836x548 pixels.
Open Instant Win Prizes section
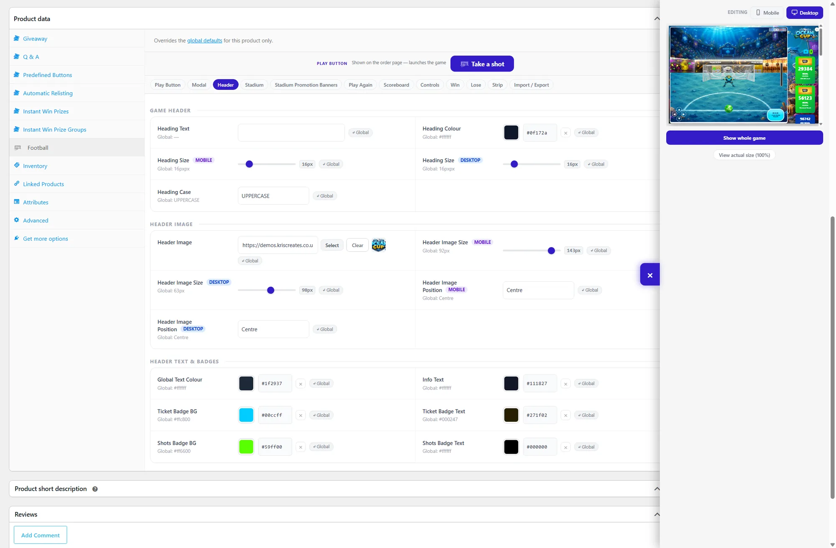[x=46, y=111]
